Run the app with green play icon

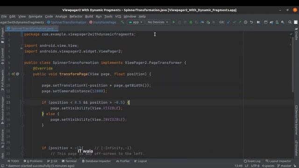tap(173, 22)
